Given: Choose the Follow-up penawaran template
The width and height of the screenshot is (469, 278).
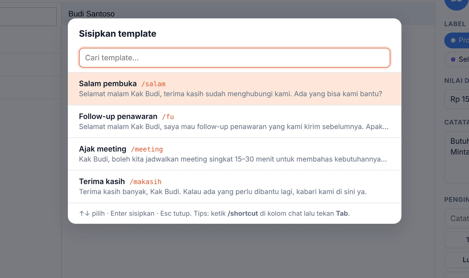Looking at the screenshot, I should 234,122.
